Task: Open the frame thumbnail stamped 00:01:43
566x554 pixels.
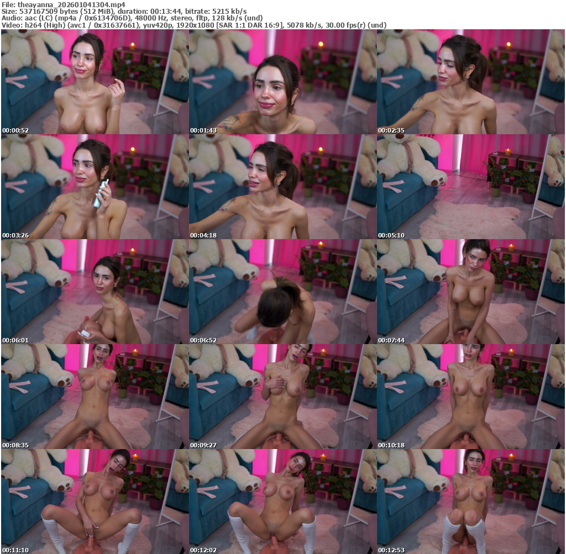Action: coord(282,82)
